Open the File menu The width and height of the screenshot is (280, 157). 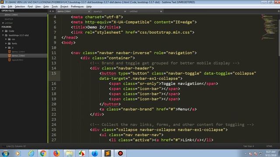click(3, 7)
